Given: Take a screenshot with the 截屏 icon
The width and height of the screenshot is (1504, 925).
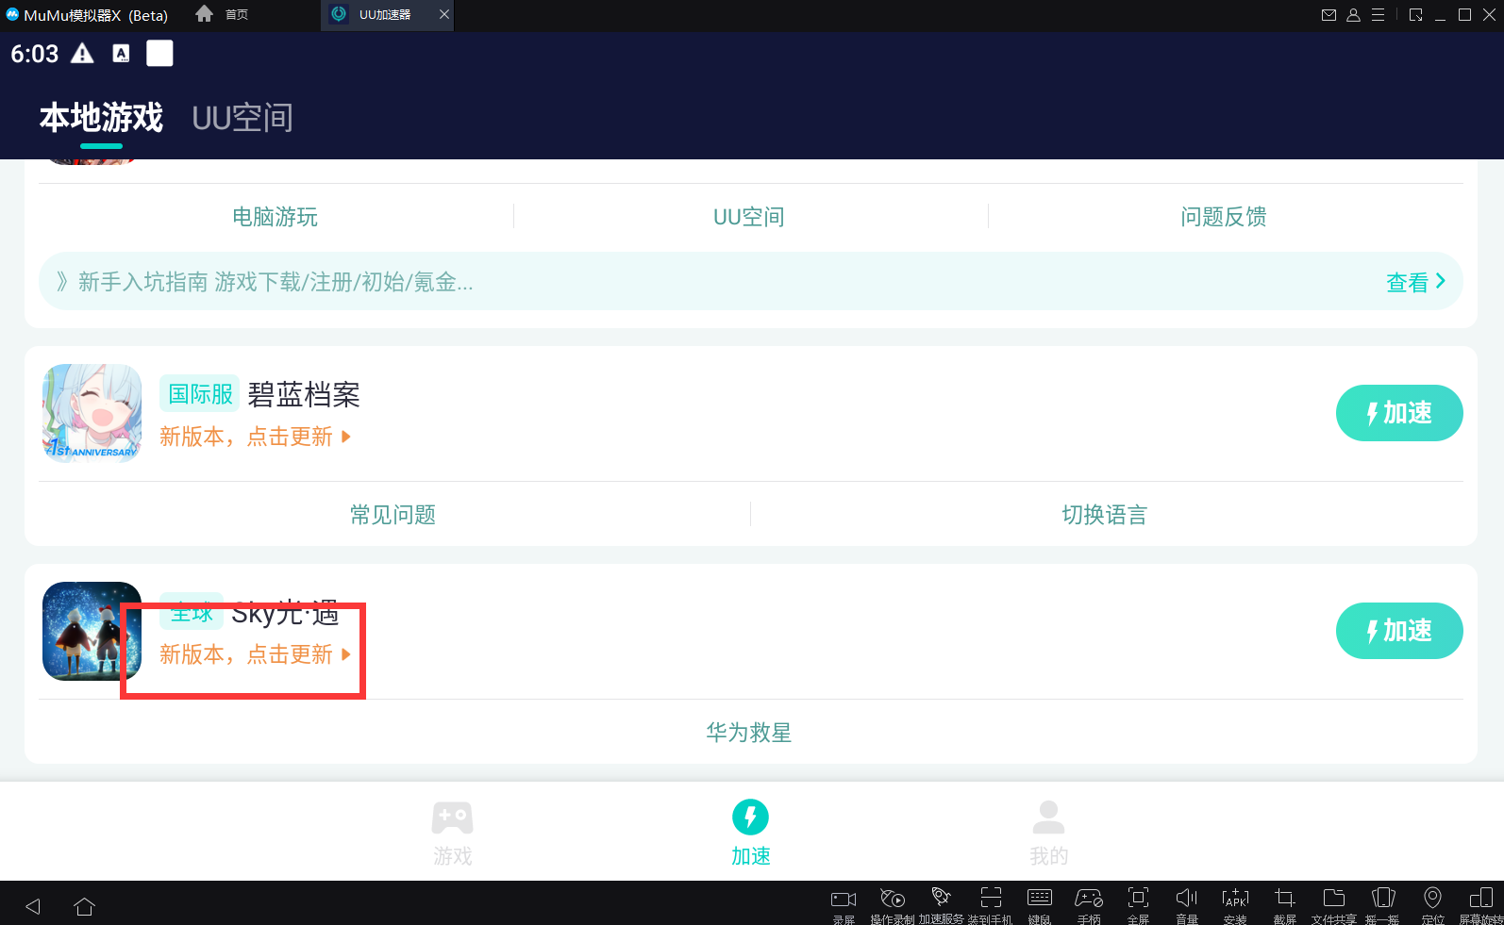Looking at the screenshot, I should pos(1285,897).
